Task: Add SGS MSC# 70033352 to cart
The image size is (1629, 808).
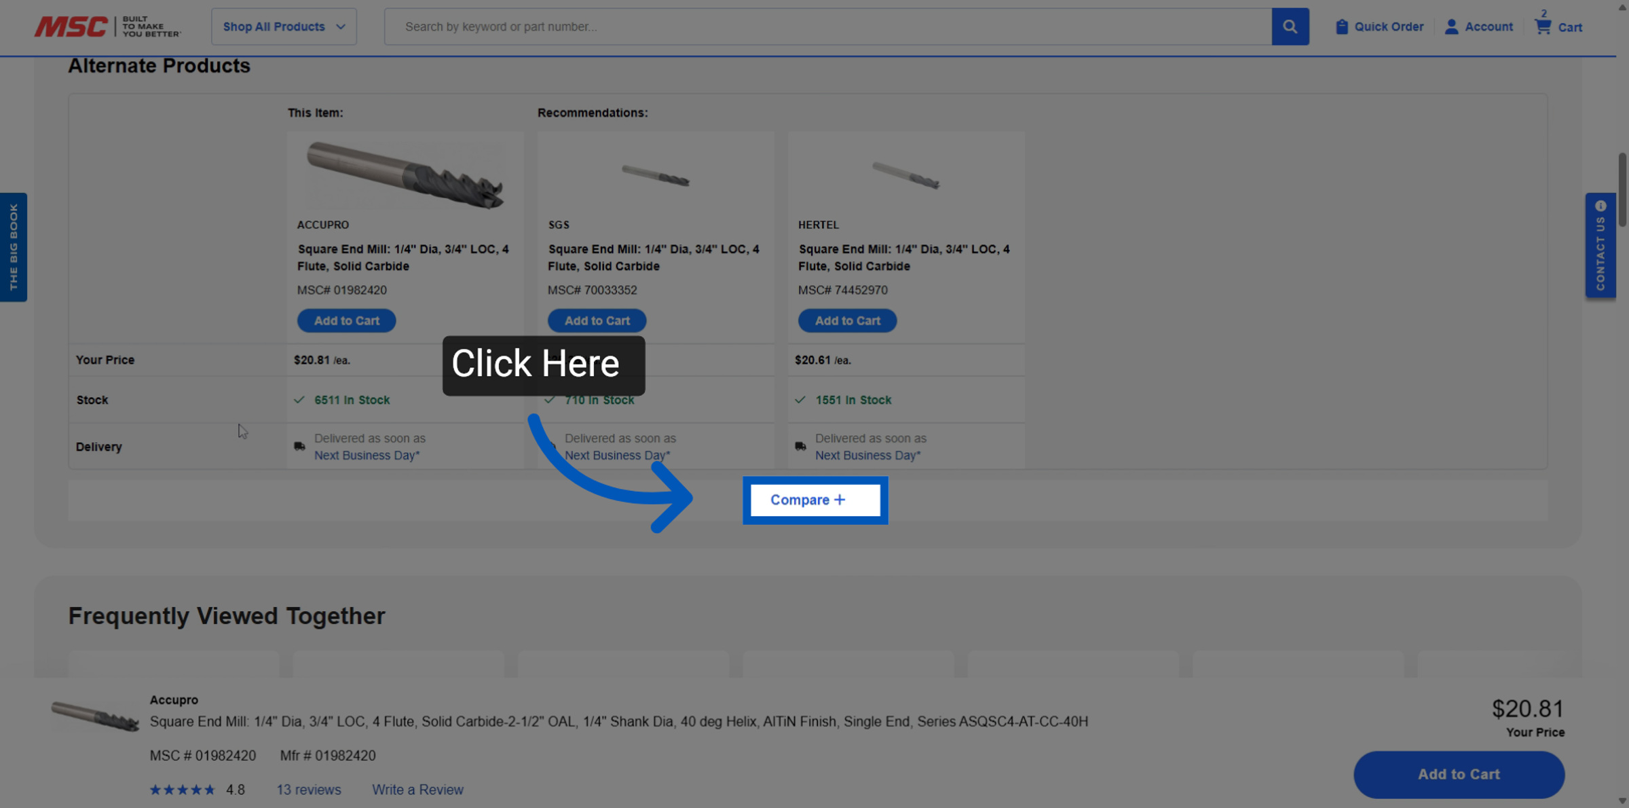Action: point(597,320)
